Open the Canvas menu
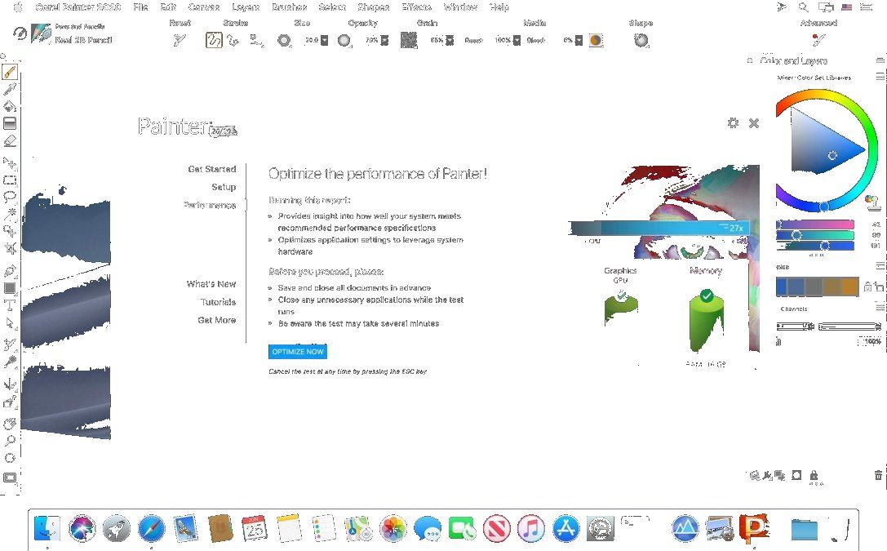This screenshot has width=887, height=551. [204, 7]
